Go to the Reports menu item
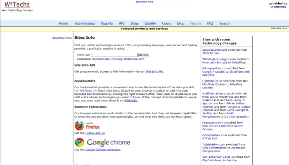This screenshot has height=165, width=289. pyautogui.click(x=107, y=24)
